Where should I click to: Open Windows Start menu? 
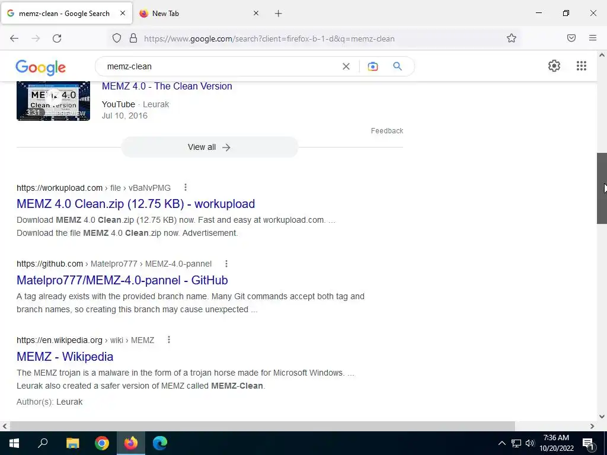click(x=14, y=443)
